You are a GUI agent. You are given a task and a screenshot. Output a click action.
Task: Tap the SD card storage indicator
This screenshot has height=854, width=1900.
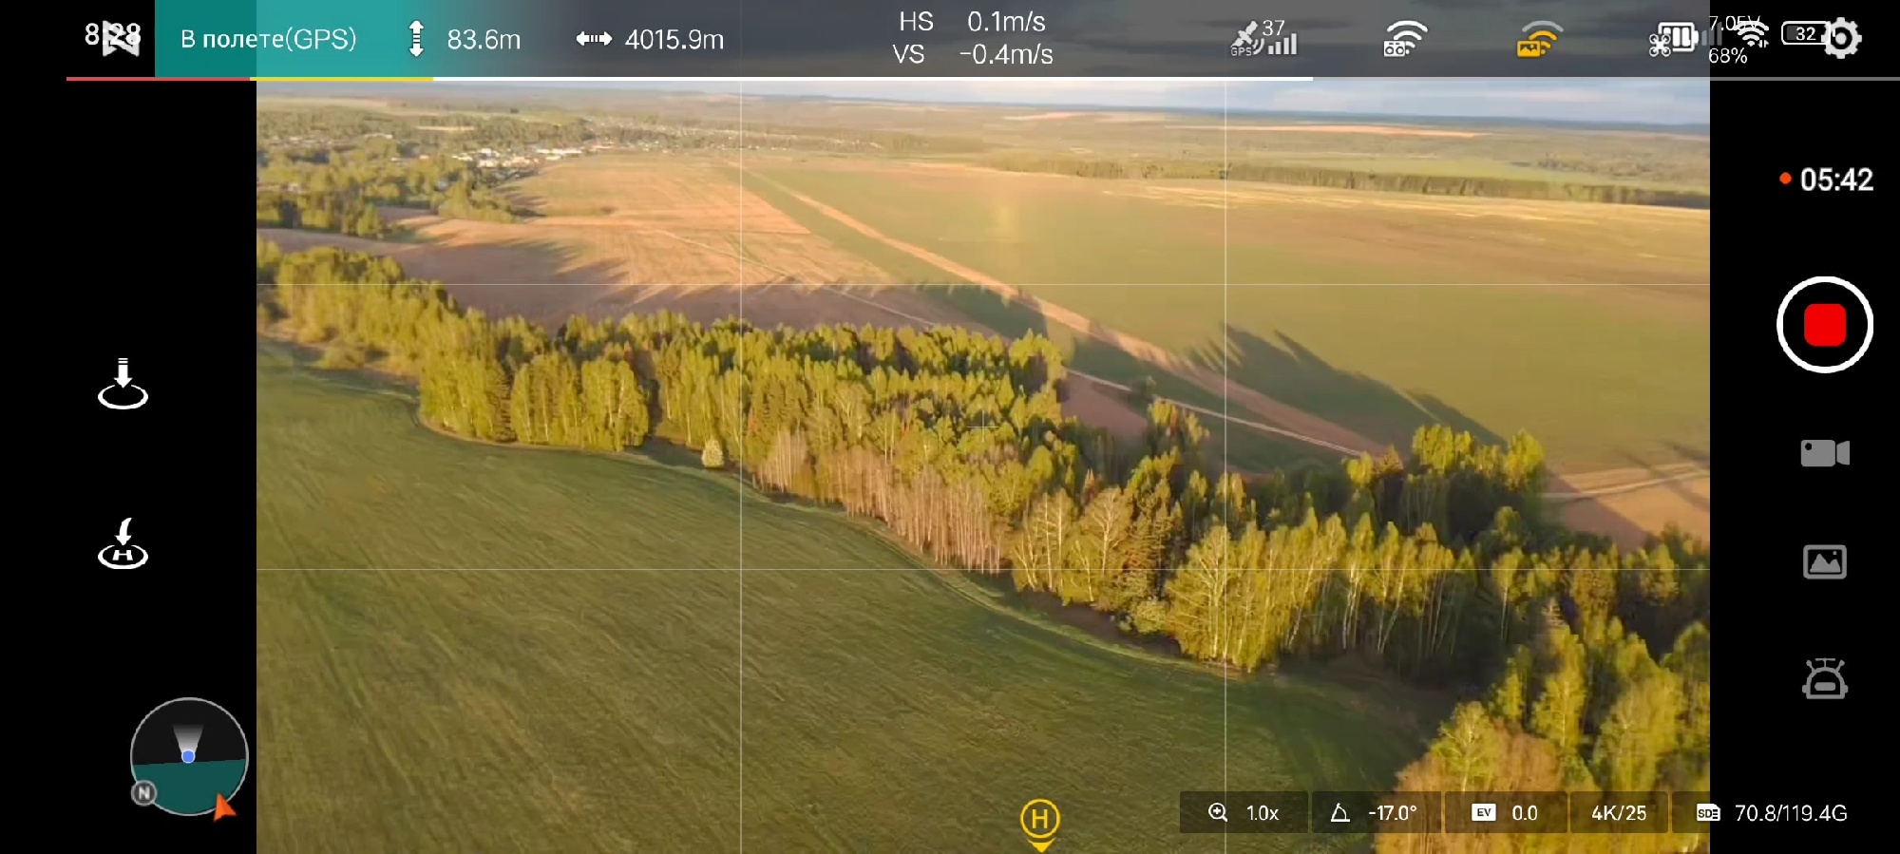click(x=1772, y=813)
